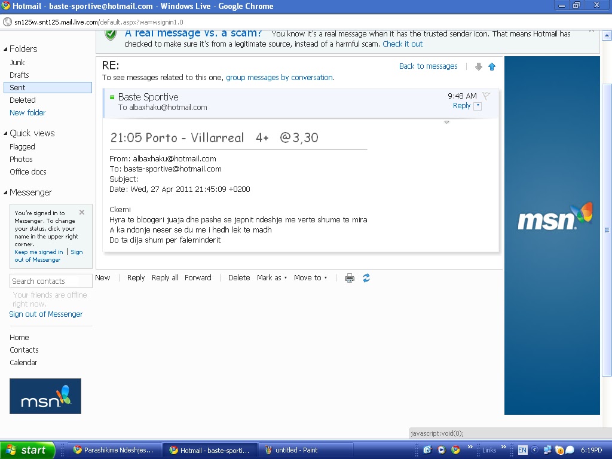Open the Mark as dropdown
This screenshot has width=612, height=459.
click(x=272, y=278)
